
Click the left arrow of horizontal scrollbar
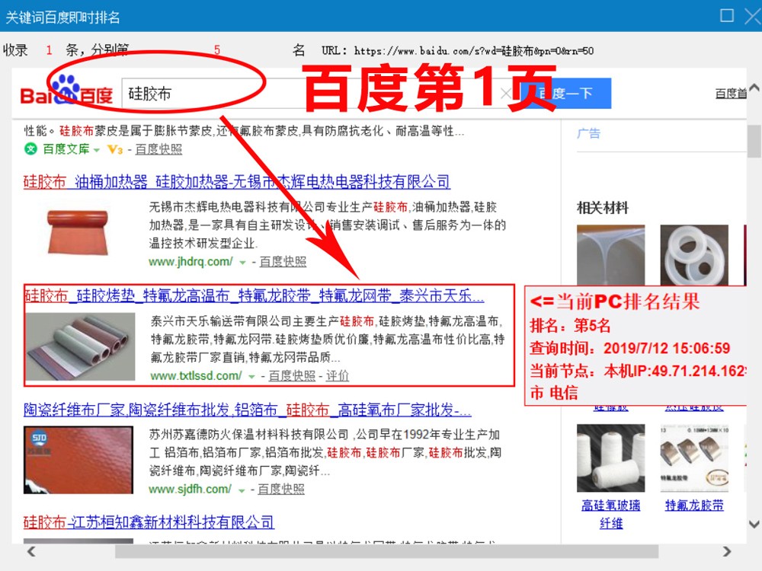pos(31,551)
